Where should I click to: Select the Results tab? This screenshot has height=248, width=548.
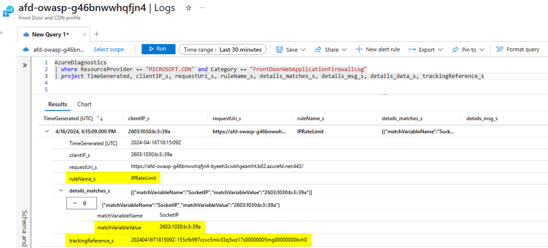click(x=58, y=104)
